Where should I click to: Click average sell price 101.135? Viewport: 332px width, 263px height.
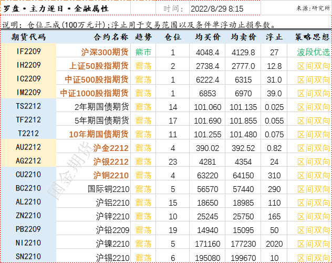(243, 107)
